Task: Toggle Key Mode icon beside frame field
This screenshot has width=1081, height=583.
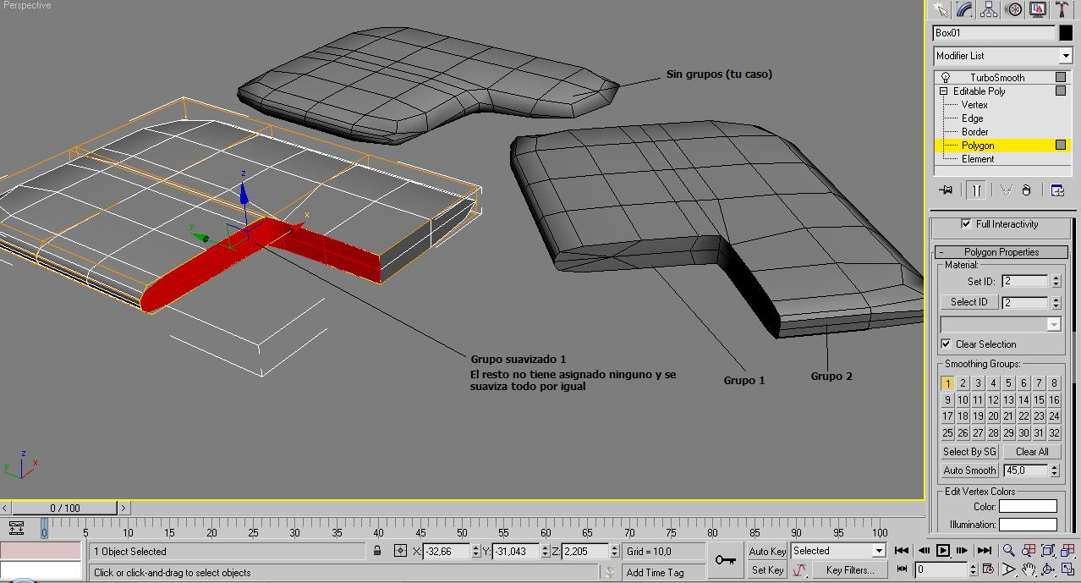Action: click(903, 570)
